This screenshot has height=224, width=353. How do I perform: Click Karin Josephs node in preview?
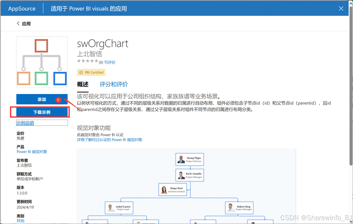coord(189,175)
